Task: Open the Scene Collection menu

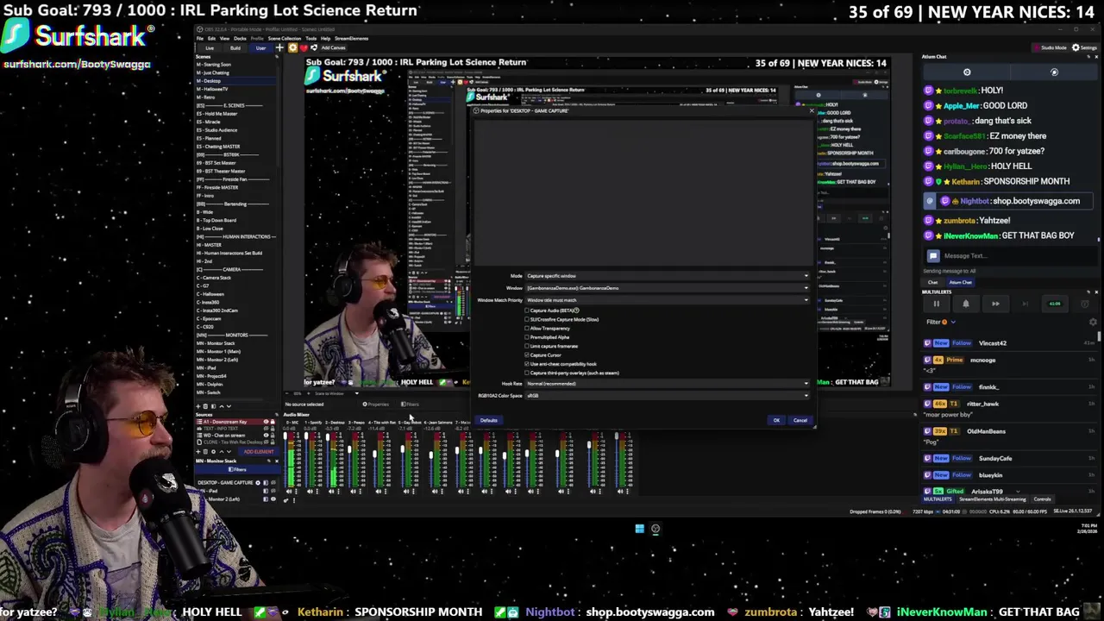Action: pyautogui.click(x=285, y=38)
